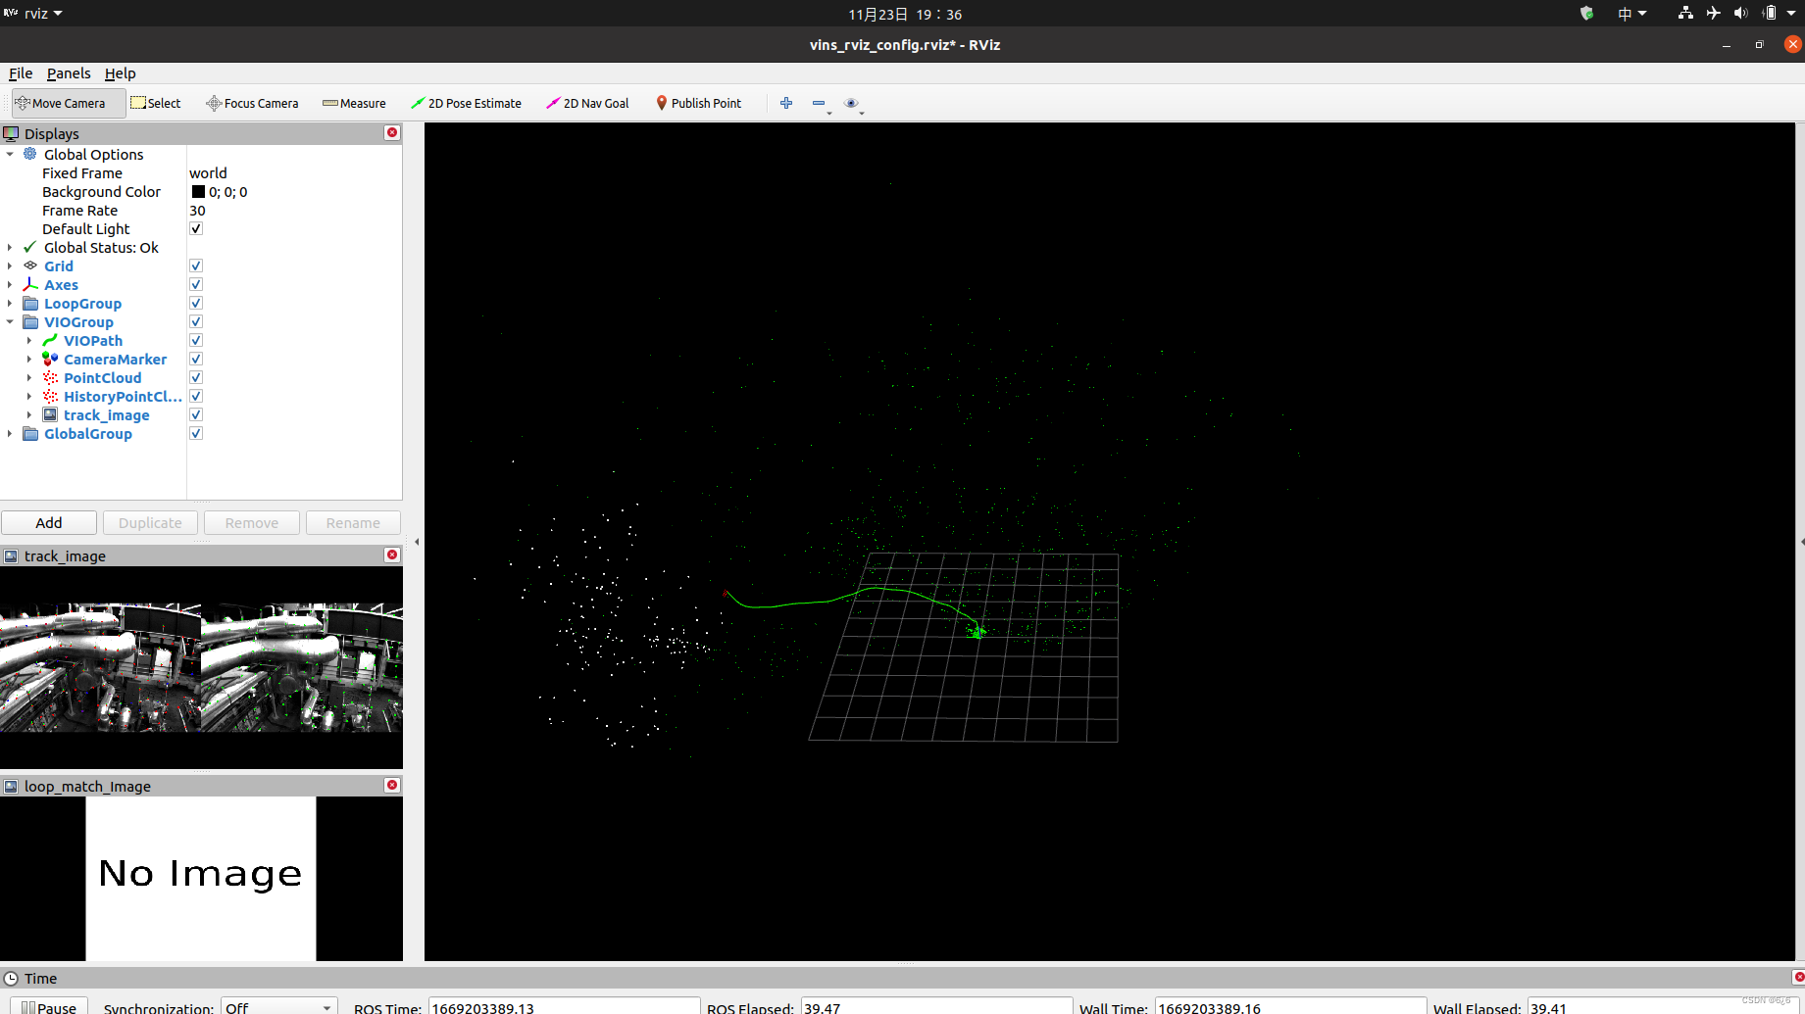Screen dimensions: 1805x1014
Task: Close the Displays panel
Action: [x=392, y=132]
